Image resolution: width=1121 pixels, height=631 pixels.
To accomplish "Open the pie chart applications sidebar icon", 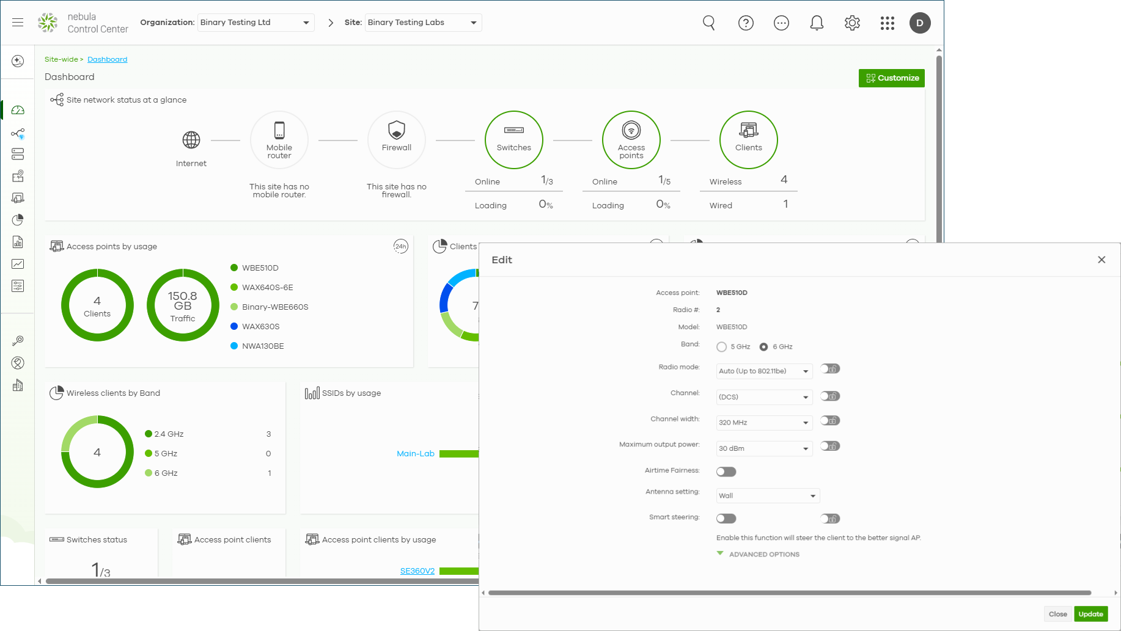I will click(x=18, y=220).
